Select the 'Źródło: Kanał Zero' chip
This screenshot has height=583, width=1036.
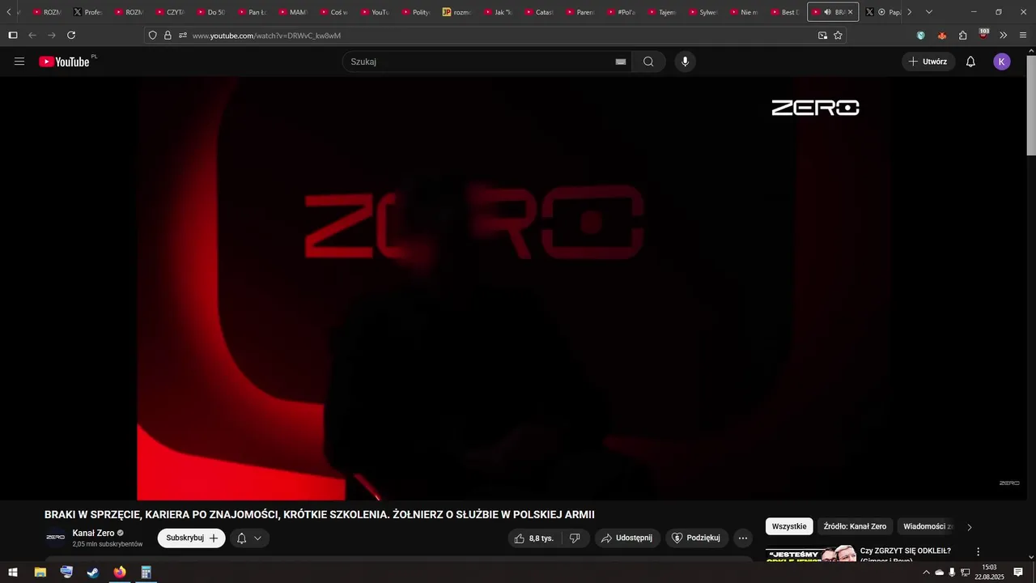click(855, 526)
